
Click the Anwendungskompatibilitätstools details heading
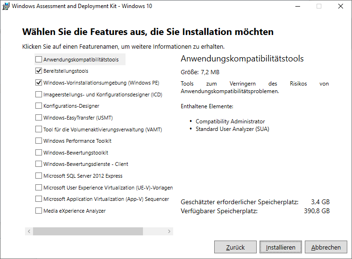pyautogui.click(x=242, y=59)
